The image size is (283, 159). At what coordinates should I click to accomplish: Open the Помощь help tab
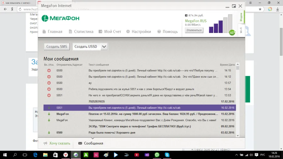(x=167, y=31)
